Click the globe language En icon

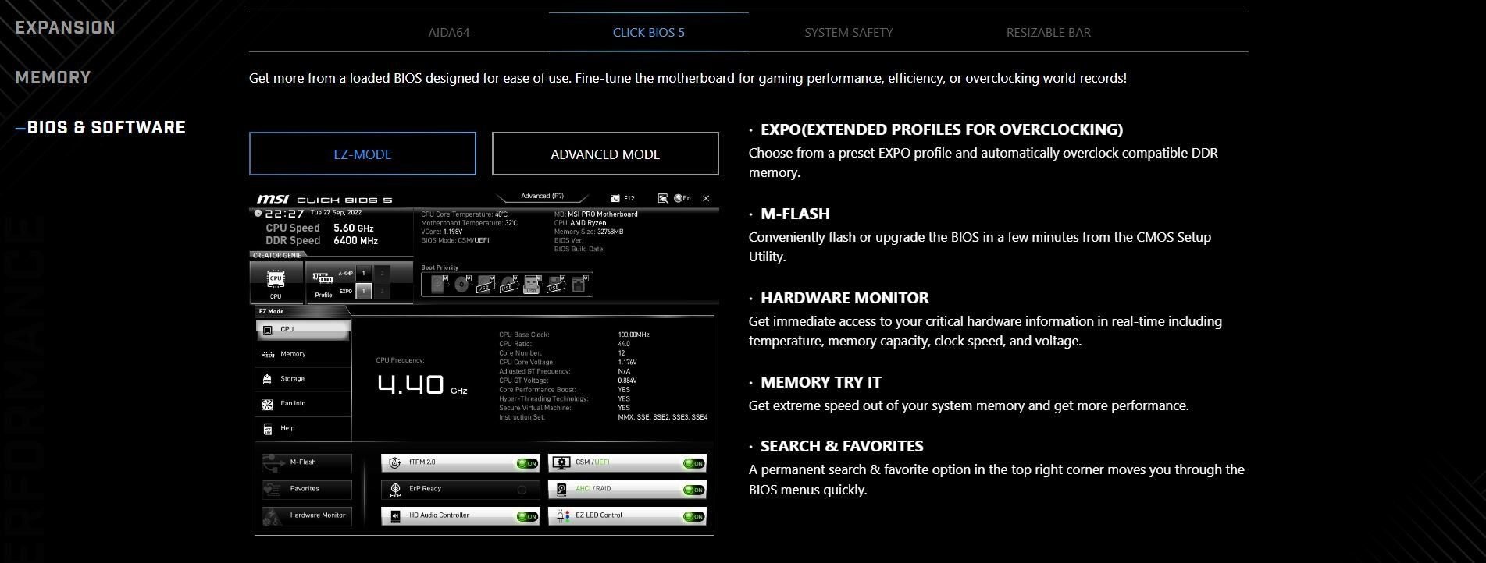(x=682, y=199)
